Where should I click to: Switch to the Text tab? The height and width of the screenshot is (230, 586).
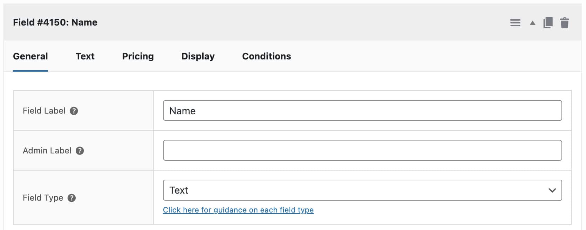coord(85,56)
